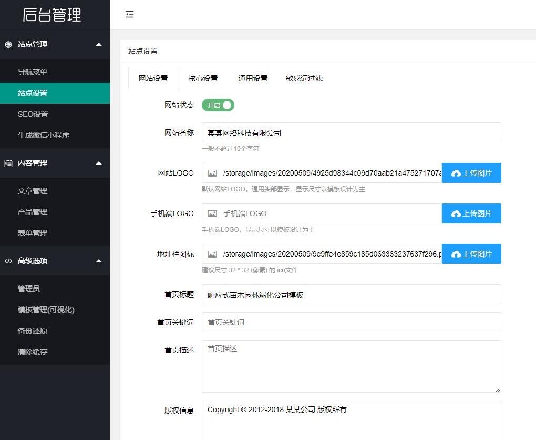Image resolution: width=536 pixels, height=440 pixels.
Task: Select 站点设置 in the sidebar
Action: click(x=55, y=93)
